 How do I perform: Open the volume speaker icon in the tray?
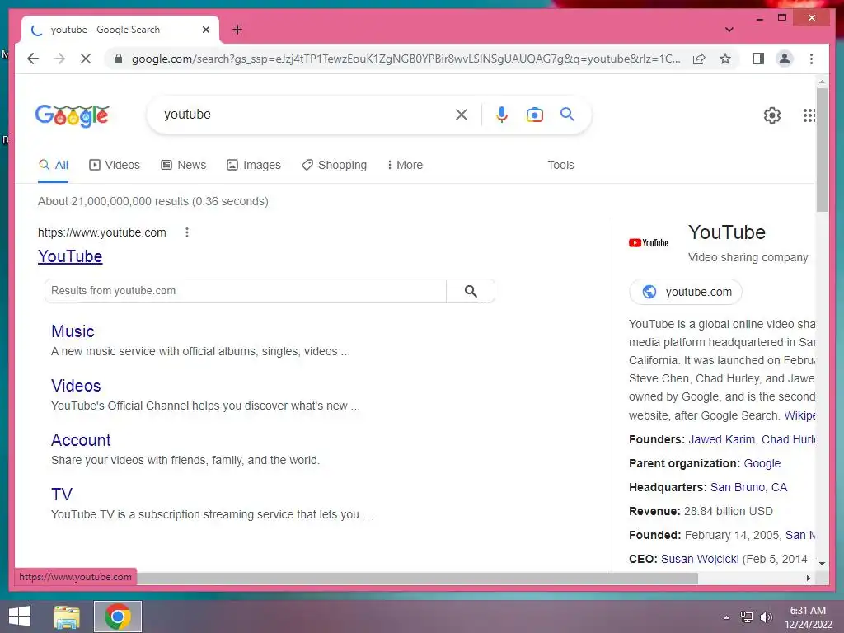pos(766,617)
